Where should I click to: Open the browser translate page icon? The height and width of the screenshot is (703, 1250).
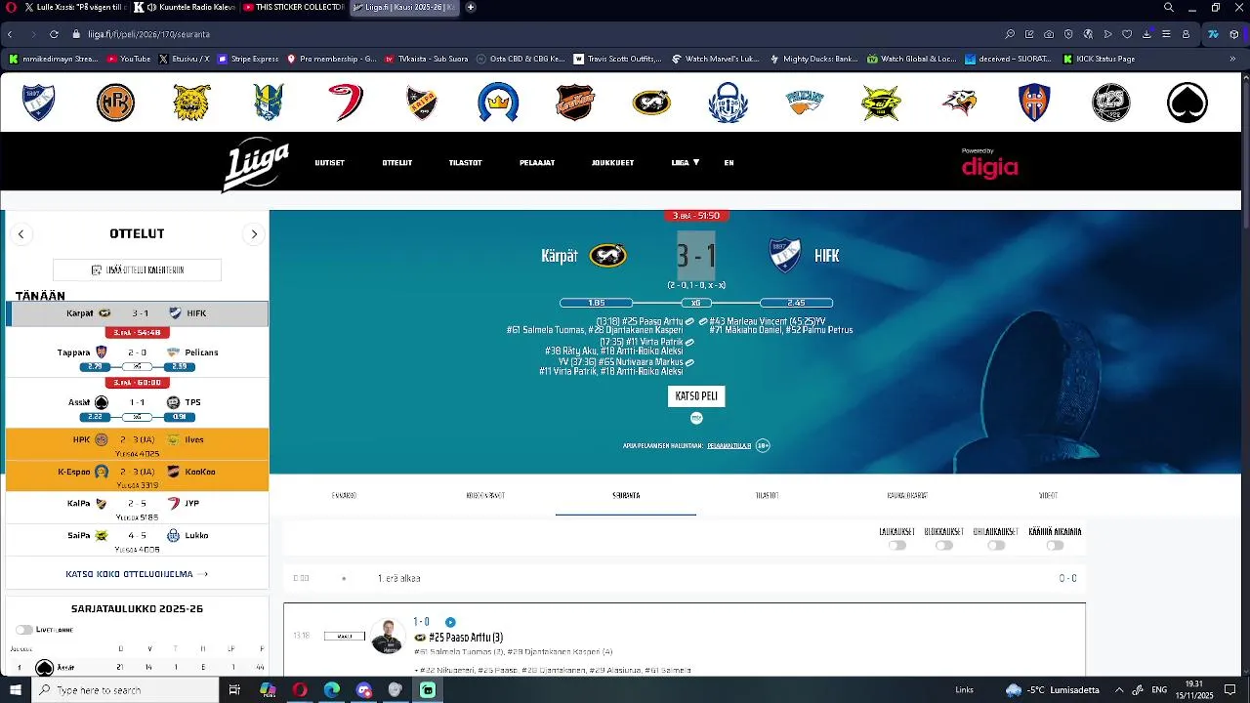click(1088, 34)
